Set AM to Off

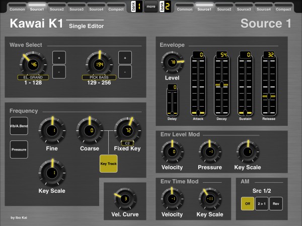pyautogui.click(x=248, y=203)
